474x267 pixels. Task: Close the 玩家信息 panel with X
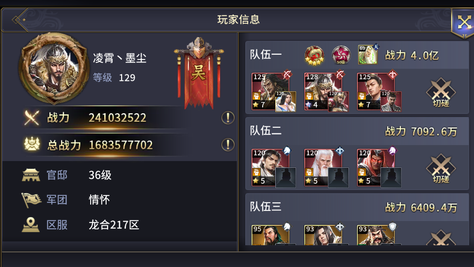coord(464,22)
